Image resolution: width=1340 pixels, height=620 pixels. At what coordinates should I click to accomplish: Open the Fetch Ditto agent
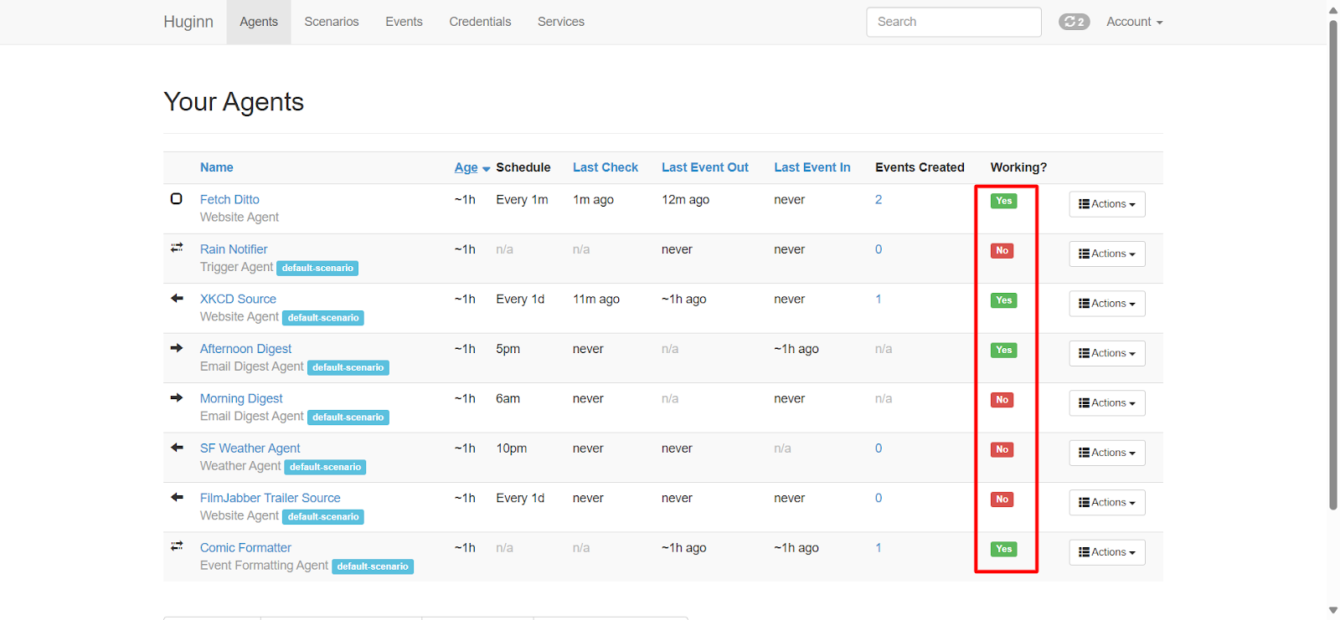point(229,199)
